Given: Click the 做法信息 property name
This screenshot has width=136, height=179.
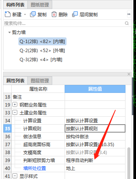Looking at the screenshot, I should click(x=32, y=136).
